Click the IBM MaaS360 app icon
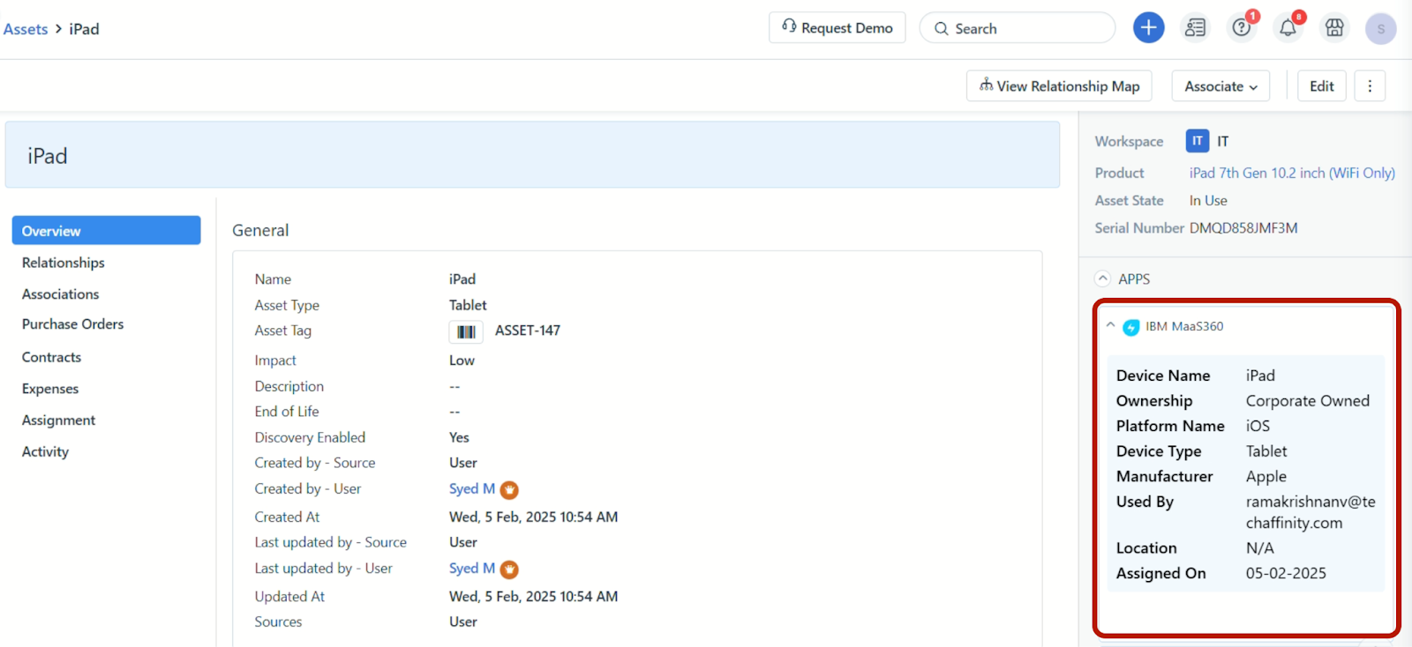The width and height of the screenshot is (1412, 647). point(1130,327)
